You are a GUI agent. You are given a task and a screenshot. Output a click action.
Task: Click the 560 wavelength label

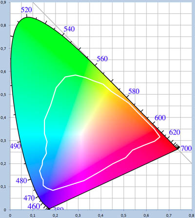coord(102,59)
